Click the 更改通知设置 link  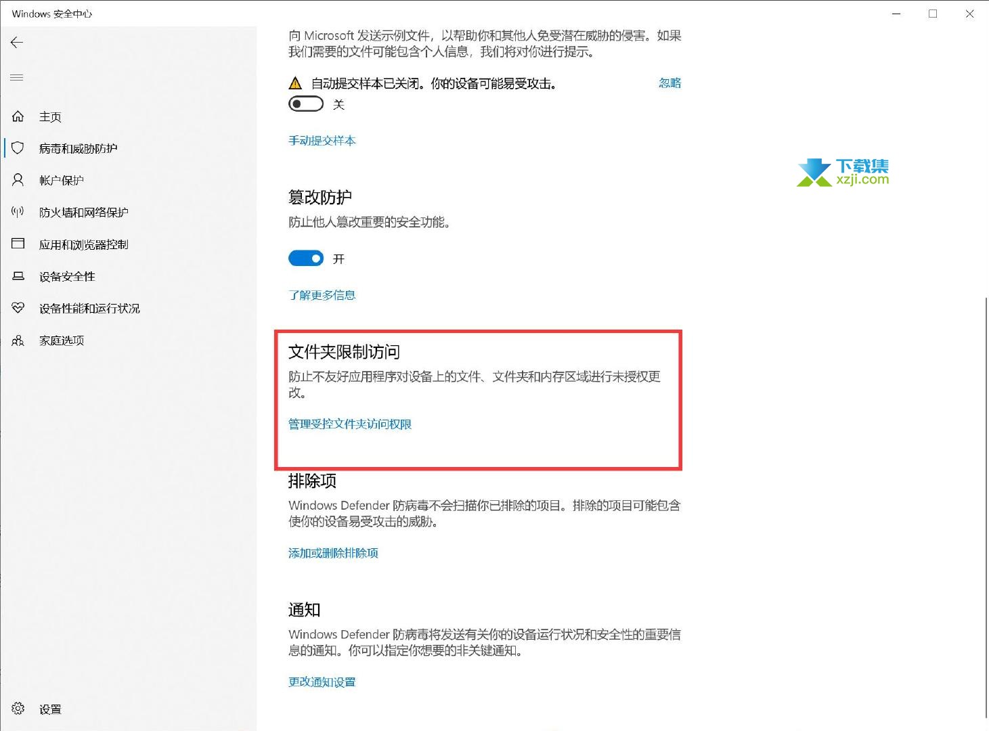pos(322,682)
